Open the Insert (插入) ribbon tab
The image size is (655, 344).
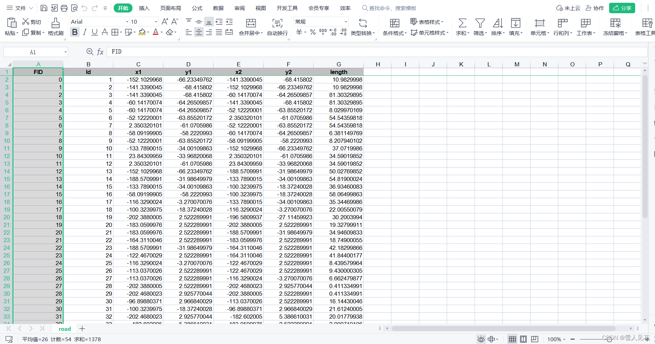coord(144,8)
